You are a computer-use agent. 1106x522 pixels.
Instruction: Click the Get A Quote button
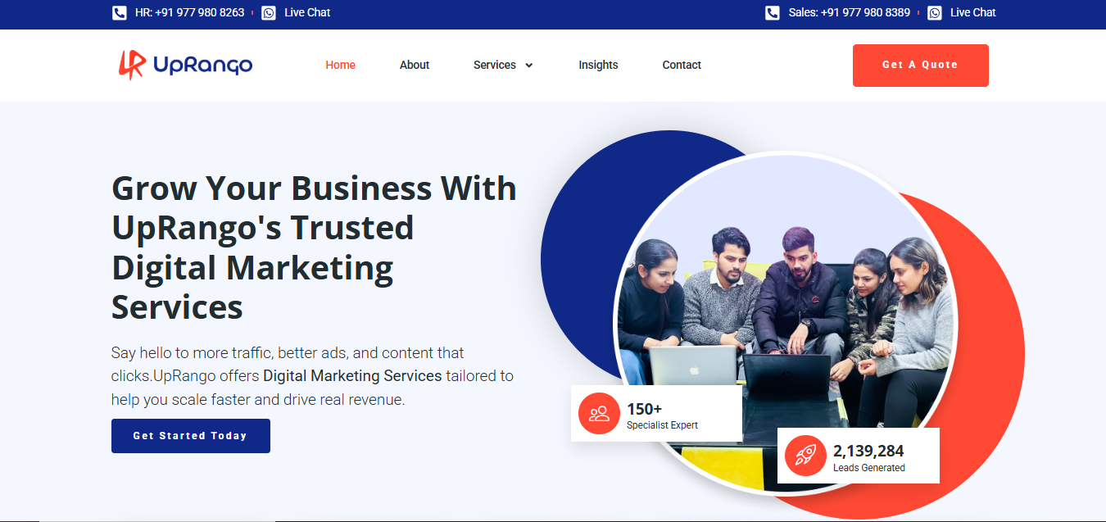920,65
